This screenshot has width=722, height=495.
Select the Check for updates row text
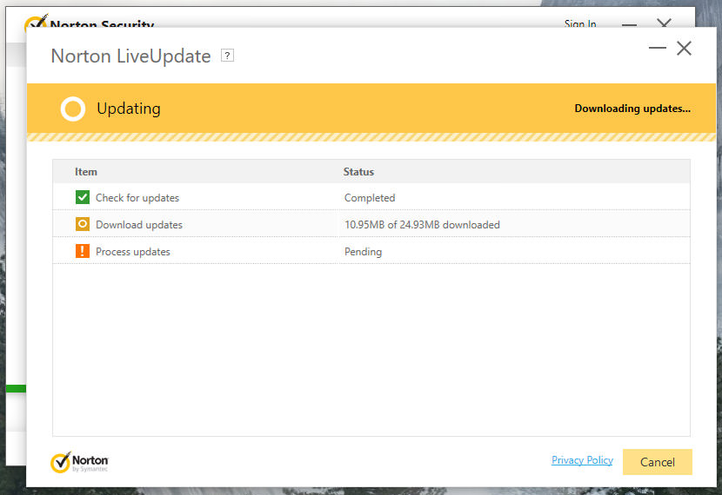click(137, 198)
